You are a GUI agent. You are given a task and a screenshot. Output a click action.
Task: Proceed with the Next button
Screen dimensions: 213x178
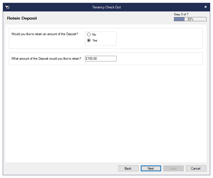click(151, 169)
